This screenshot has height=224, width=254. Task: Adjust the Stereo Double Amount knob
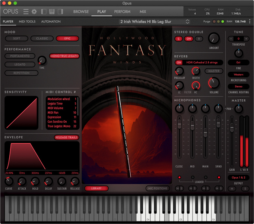pos(214,38)
